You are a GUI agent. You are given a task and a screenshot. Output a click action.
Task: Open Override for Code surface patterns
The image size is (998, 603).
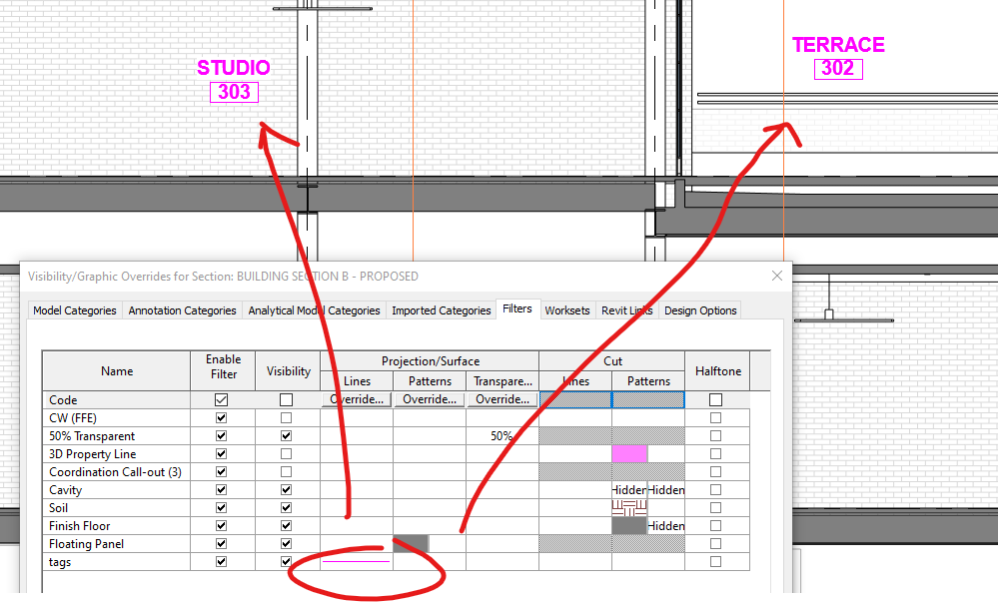[x=429, y=399]
